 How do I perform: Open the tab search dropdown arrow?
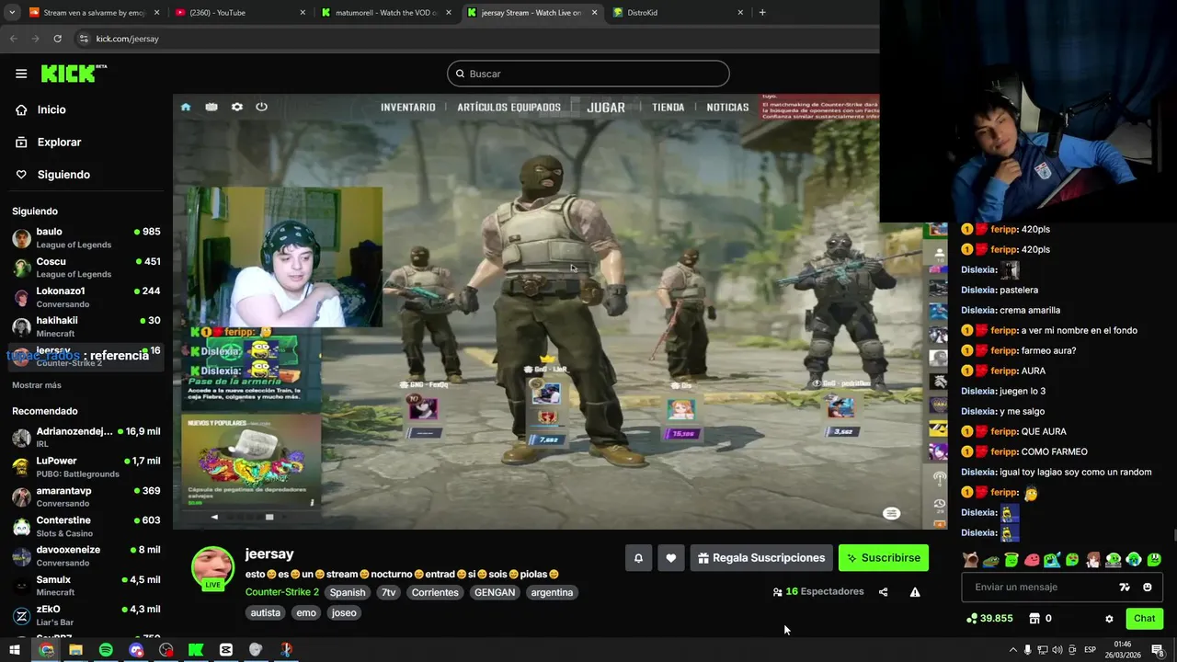12,13
